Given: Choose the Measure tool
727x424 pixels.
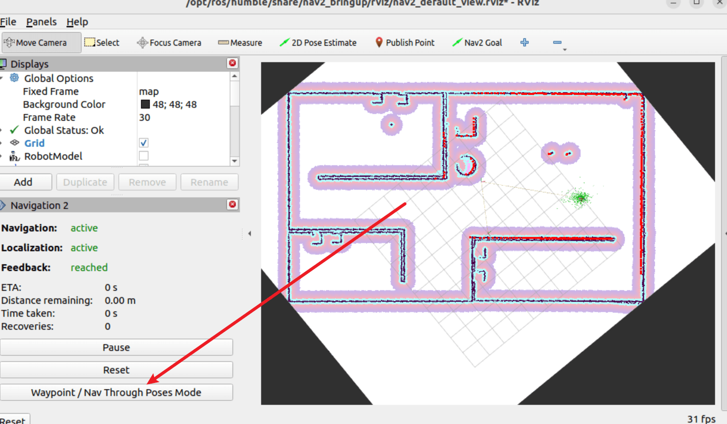Looking at the screenshot, I should coord(240,43).
